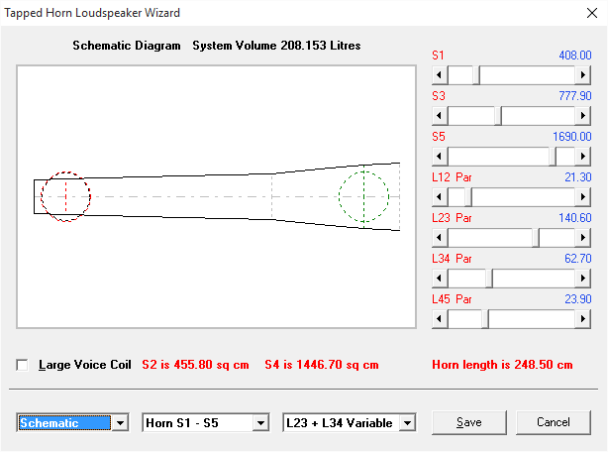Increase L34 Par with its right arrow
This screenshot has height=452, width=608.
click(583, 279)
